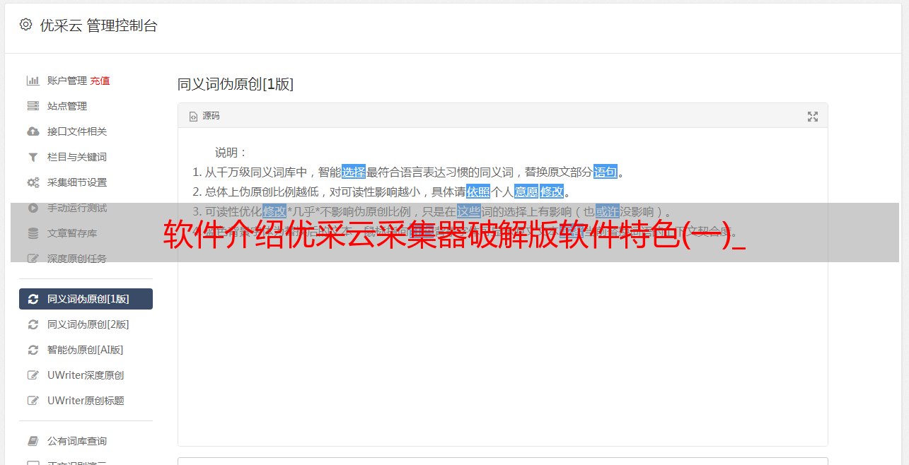Click the server icon next to 站点管理
Viewport: 909px width, 465px height.
point(33,106)
